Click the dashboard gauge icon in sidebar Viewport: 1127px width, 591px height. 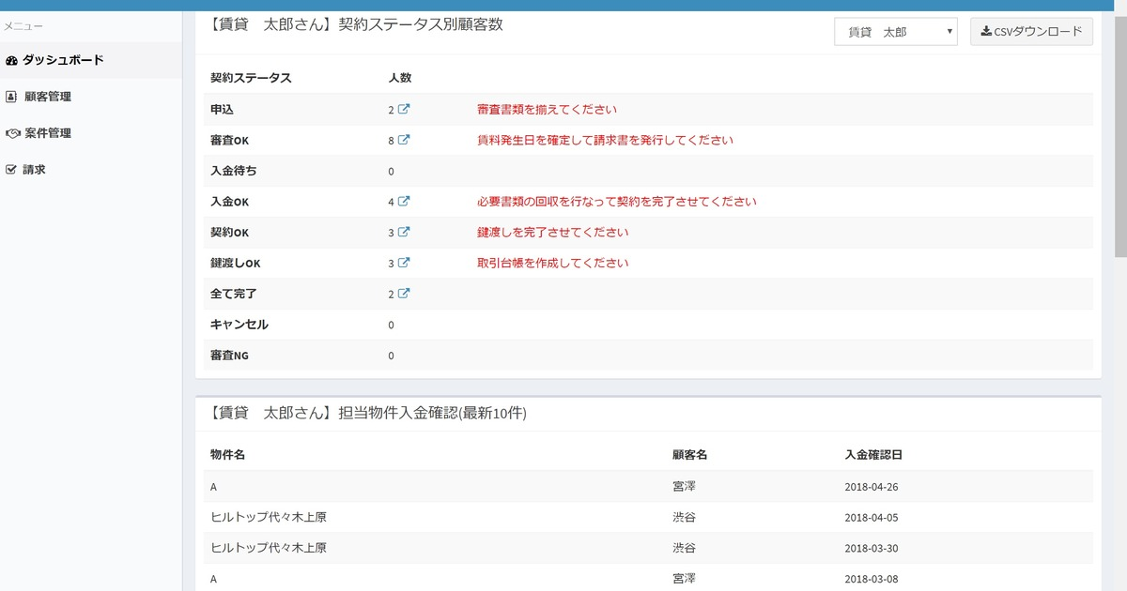(x=11, y=60)
